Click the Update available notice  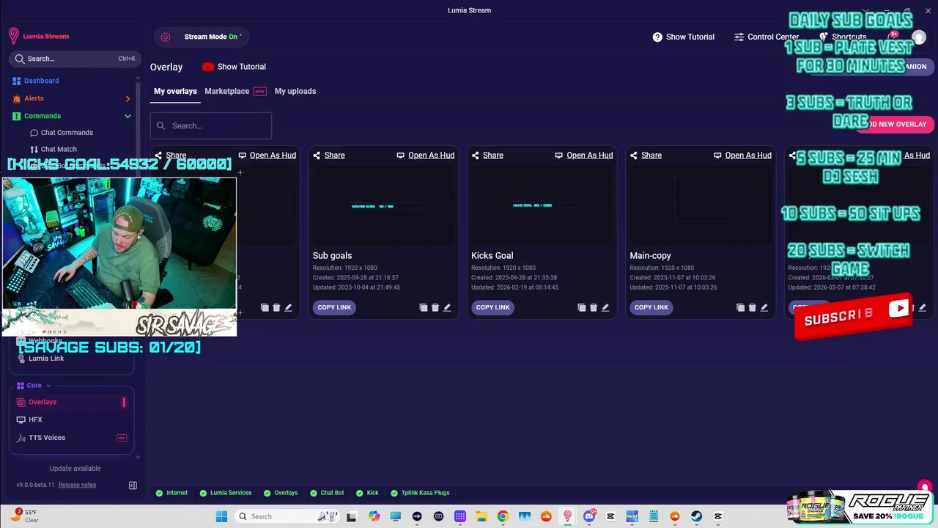(x=75, y=469)
